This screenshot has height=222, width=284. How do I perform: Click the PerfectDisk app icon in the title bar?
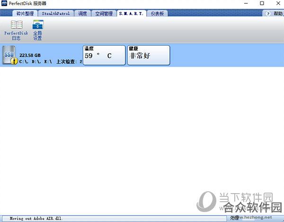(4, 3)
